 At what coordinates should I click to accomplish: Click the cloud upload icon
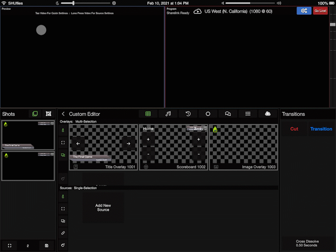pyautogui.click(x=268, y=114)
